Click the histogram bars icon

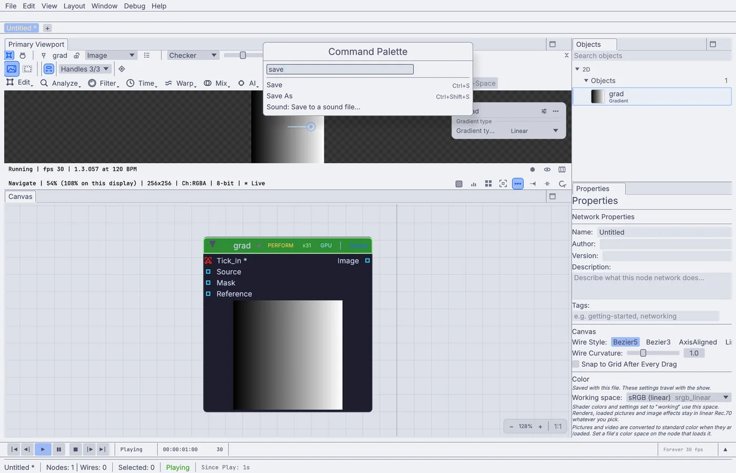[474, 183]
